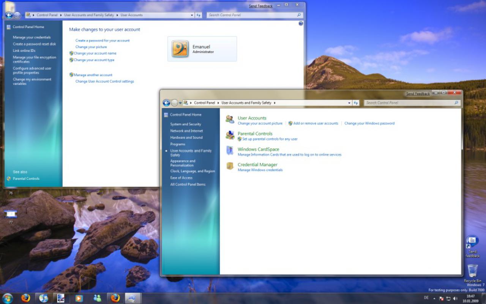The image size is (486, 304).
Task: Click Change your account type link
Action: coord(94,60)
